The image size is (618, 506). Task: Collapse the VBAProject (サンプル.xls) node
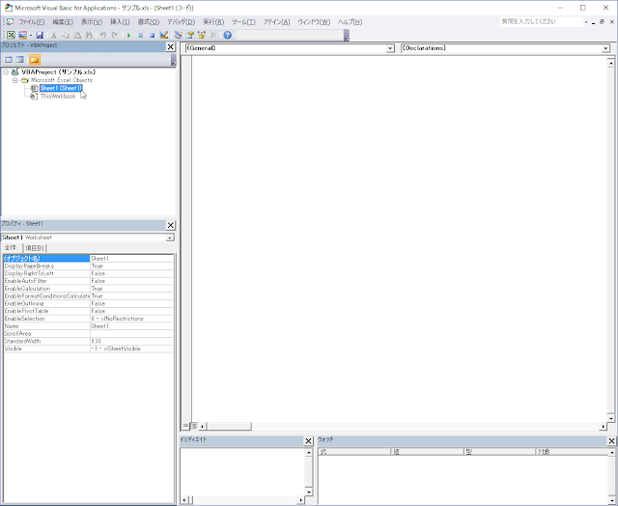coord(6,72)
